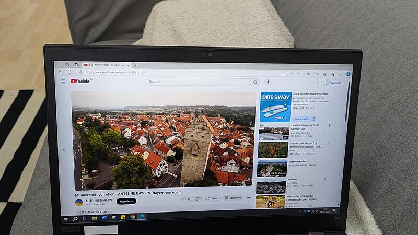Click the YouTube logo

[80, 81]
